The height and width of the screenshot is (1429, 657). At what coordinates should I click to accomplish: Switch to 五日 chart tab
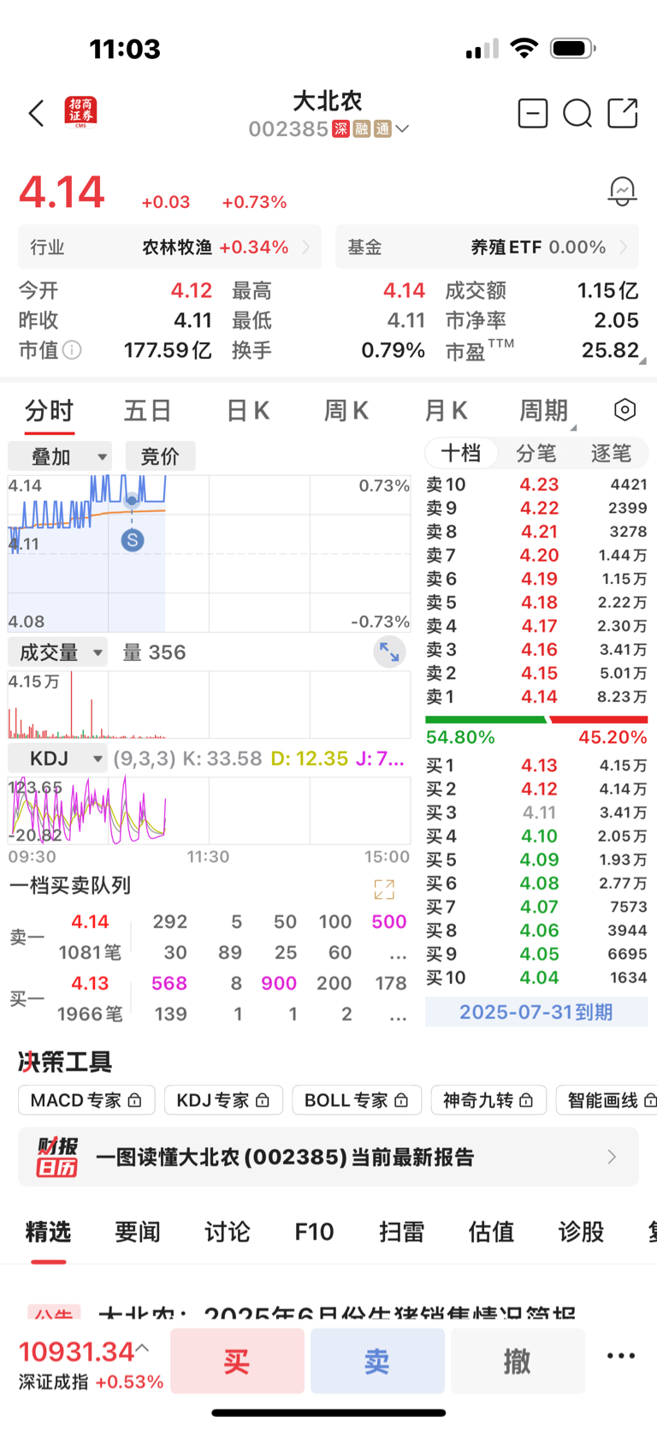point(147,411)
